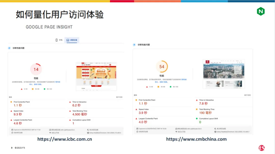Expand the view in ICBC metrics section

(x=119, y=97)
